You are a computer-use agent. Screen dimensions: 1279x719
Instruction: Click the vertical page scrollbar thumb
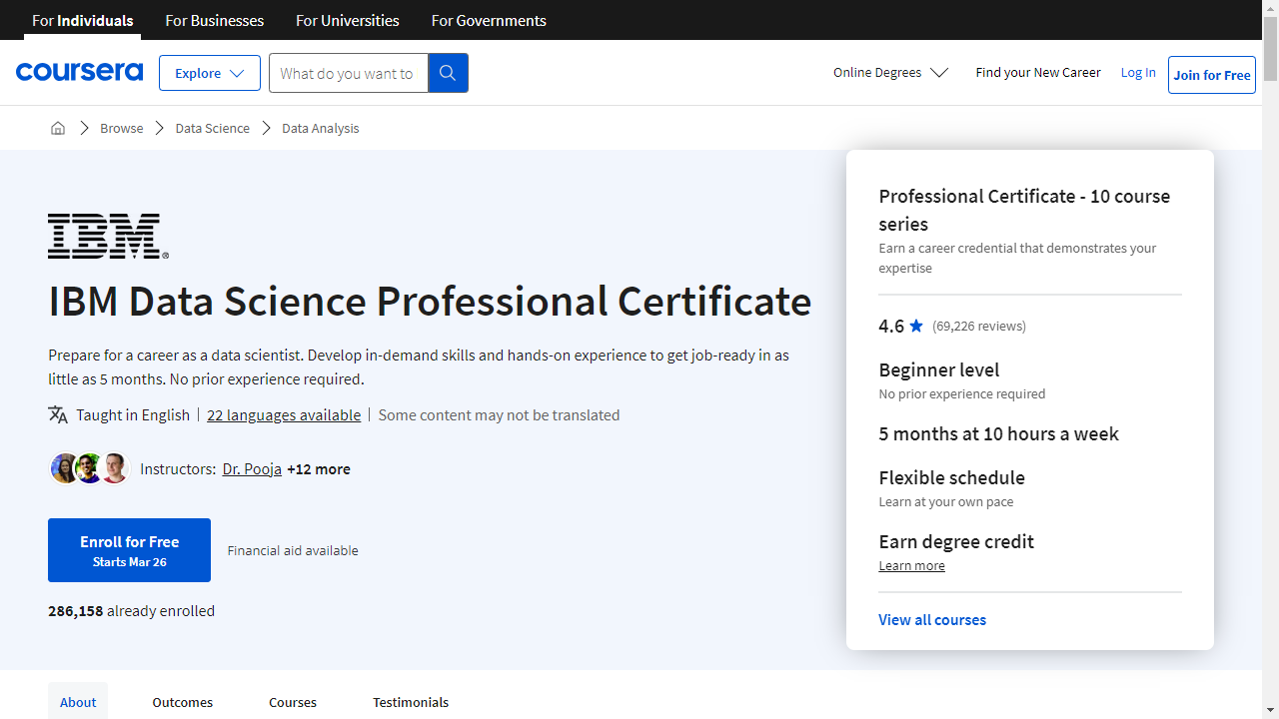[x=1270, y=48]
